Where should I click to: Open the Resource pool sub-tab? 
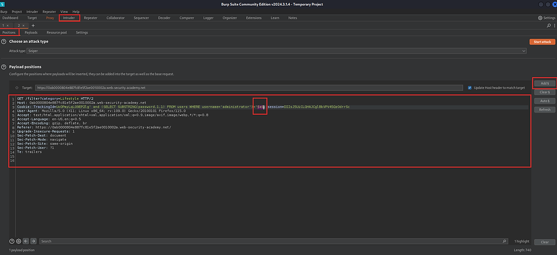(x=57, y=32)
